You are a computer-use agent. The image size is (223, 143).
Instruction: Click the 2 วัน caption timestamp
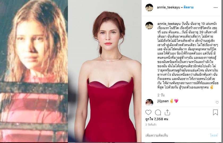tap(161, 95)
